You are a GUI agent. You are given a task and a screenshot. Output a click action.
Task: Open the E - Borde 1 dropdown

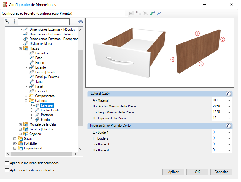(229, 132)
